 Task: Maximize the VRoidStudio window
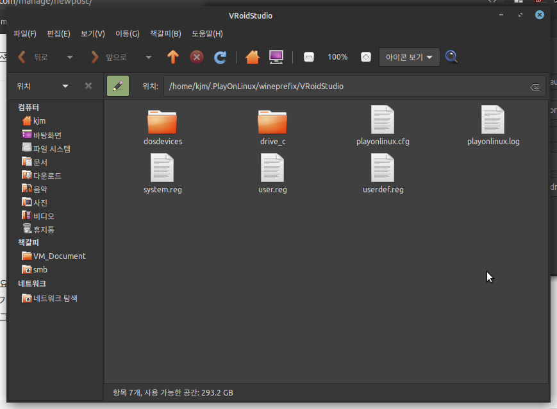pyautogui.click(x=520, y=15)
